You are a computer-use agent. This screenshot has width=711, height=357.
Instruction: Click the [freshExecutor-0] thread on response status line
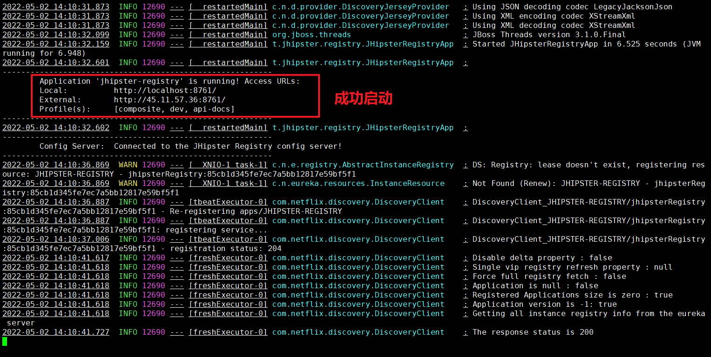click(x=228, y=332)
